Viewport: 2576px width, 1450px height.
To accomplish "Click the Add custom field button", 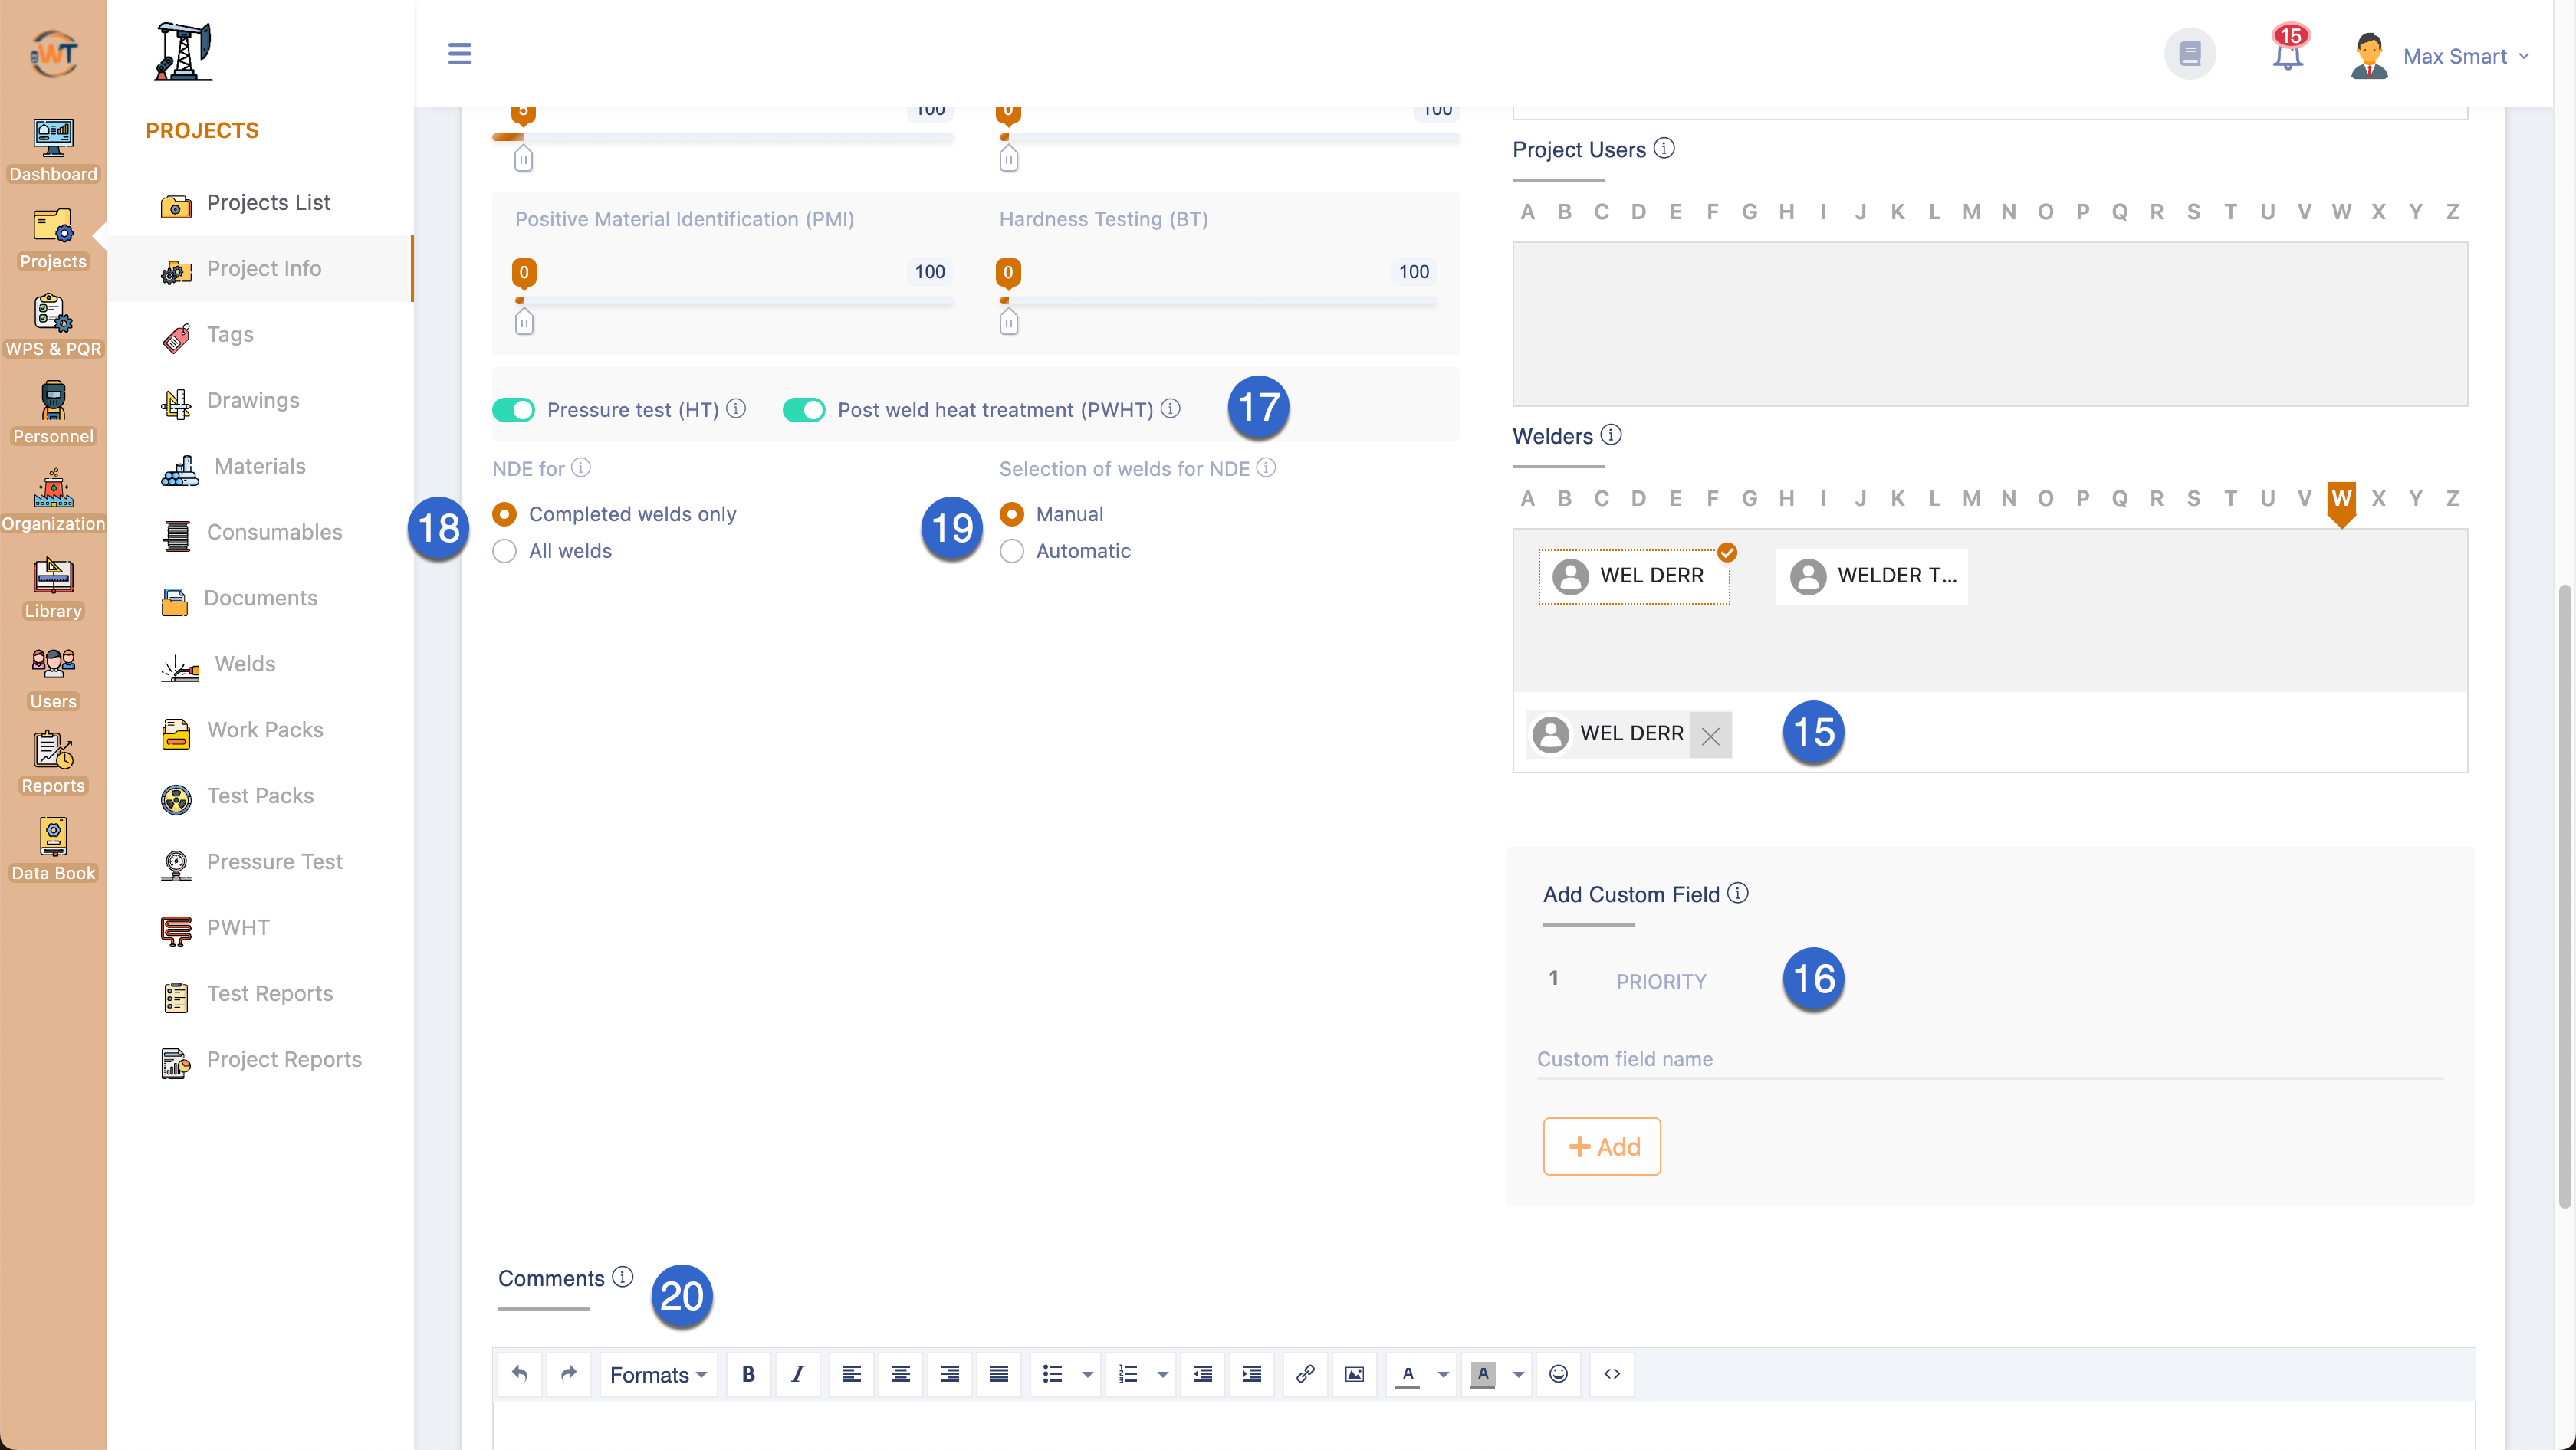I will click(1601, 1145).
